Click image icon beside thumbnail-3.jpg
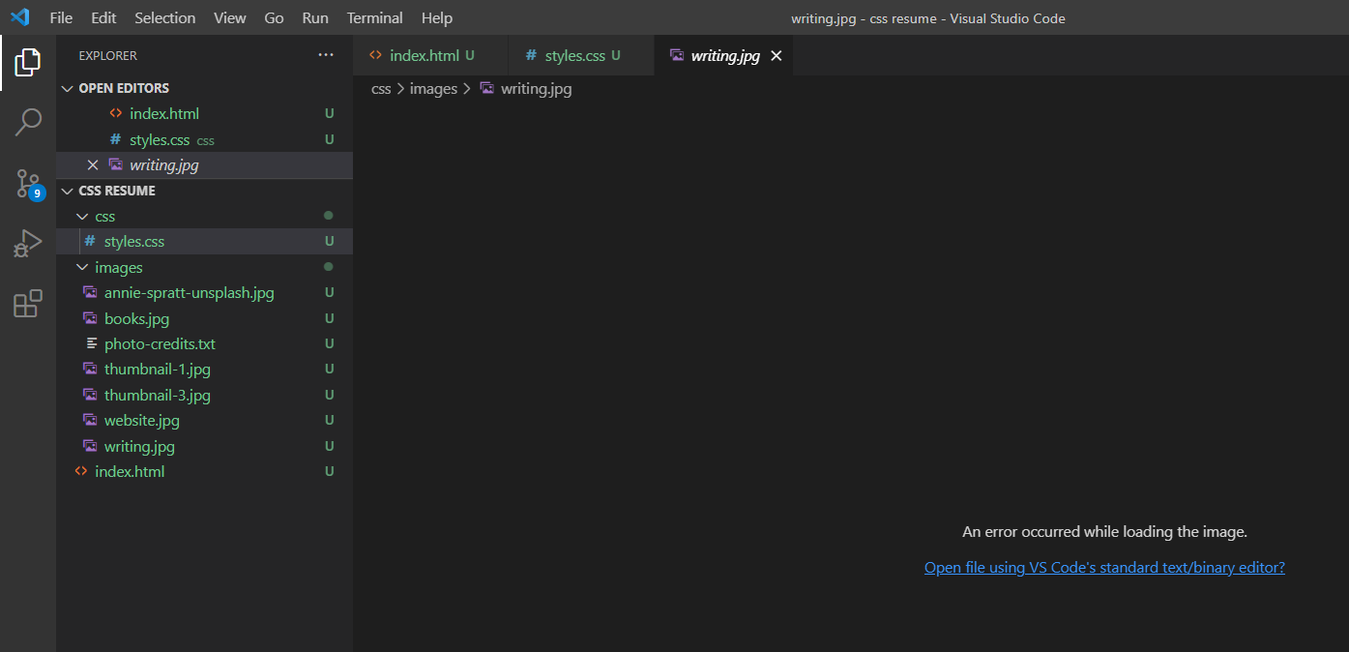Screen dimensions: 1349x652 [x=90, y=396]
